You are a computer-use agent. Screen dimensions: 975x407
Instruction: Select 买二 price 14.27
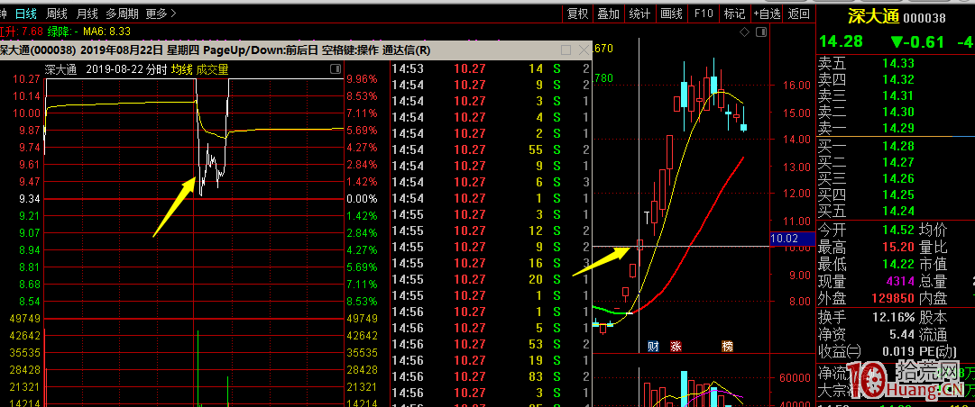click(x=898, y=162)
